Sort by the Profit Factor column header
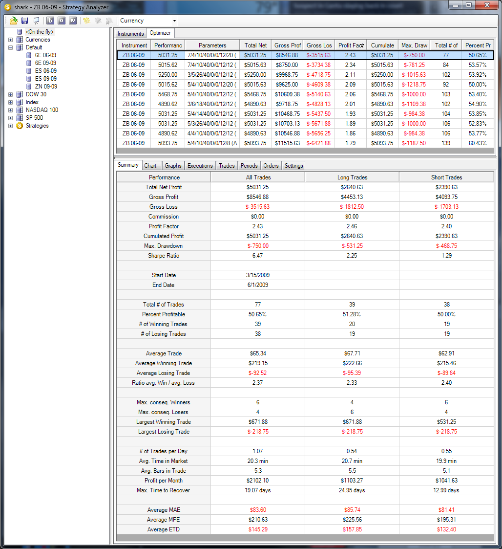This screenshot has width=502, height=549. [x=351, y=45]
